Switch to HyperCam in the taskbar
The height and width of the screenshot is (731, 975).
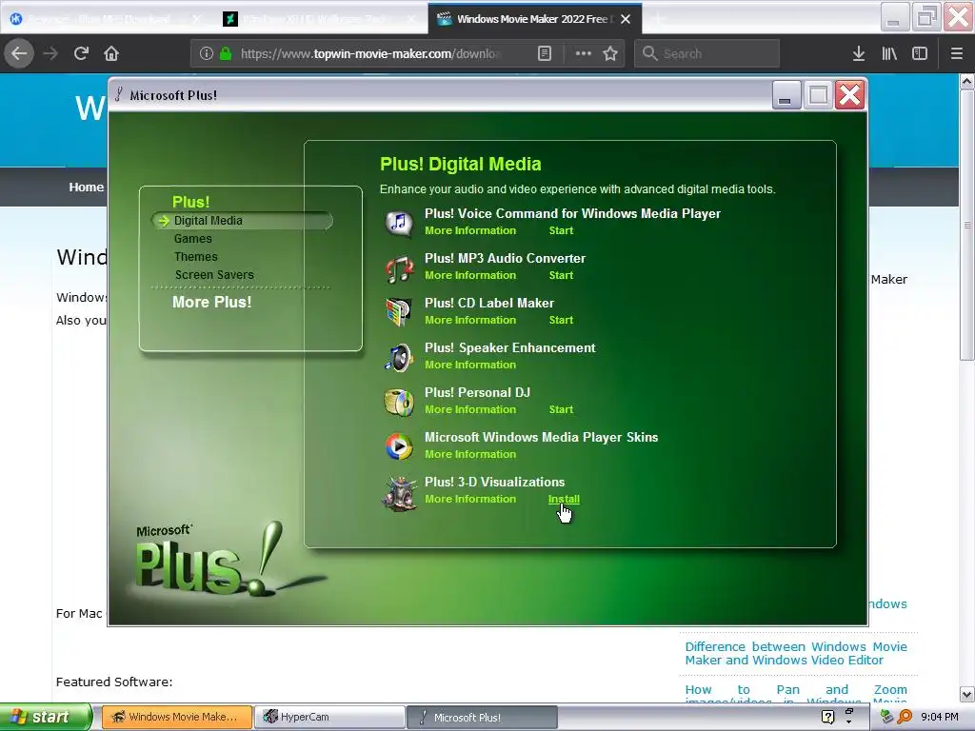[329, 717]
